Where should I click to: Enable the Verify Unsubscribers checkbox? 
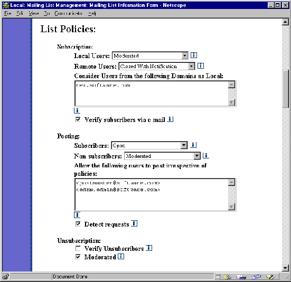pos(78,248)
